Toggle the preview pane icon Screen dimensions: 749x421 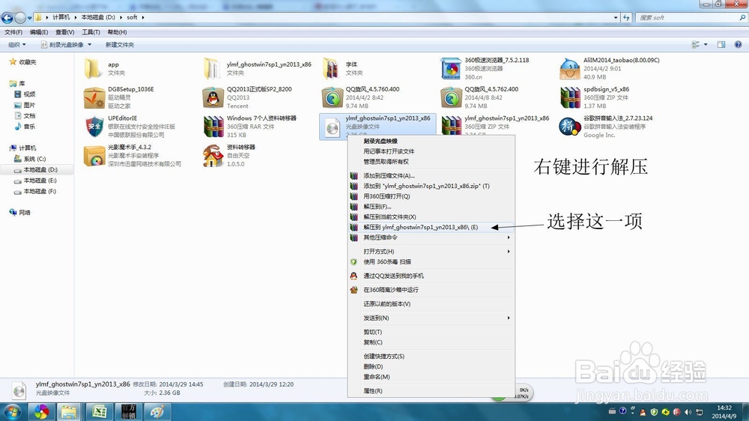[x=721, y=44]
